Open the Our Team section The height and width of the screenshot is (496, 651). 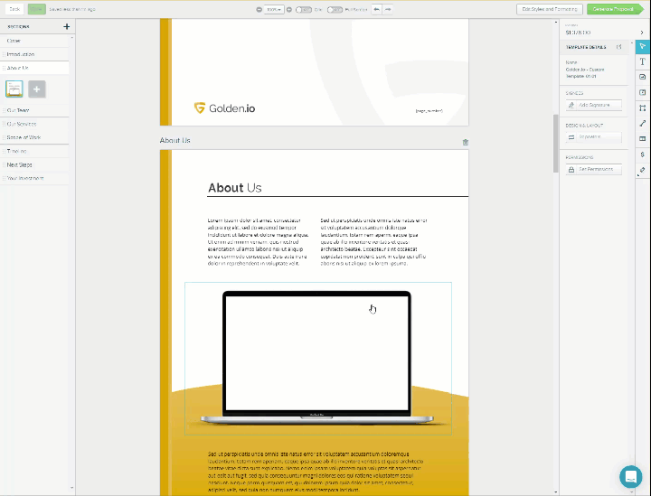(x=35, y=110)
